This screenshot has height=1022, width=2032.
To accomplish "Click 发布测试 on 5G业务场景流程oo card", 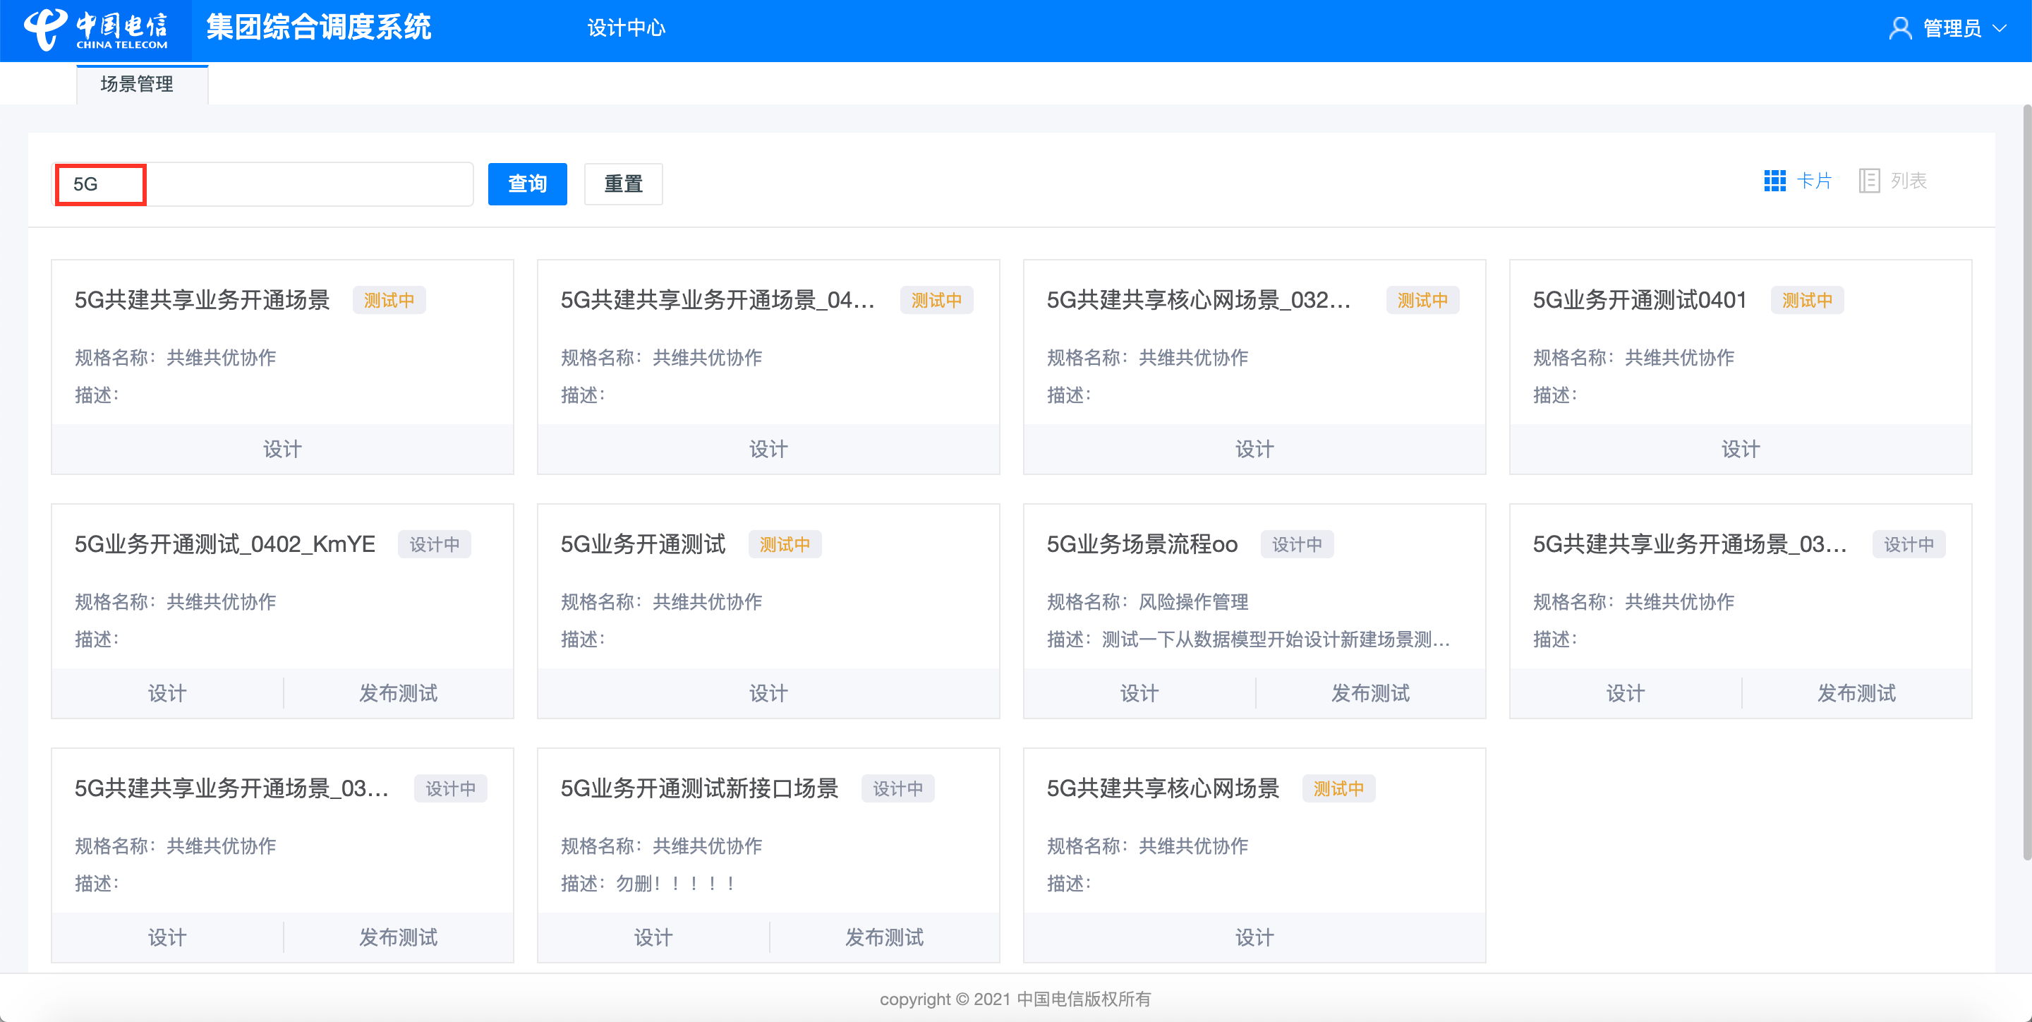I will [x=1370, y=693].
